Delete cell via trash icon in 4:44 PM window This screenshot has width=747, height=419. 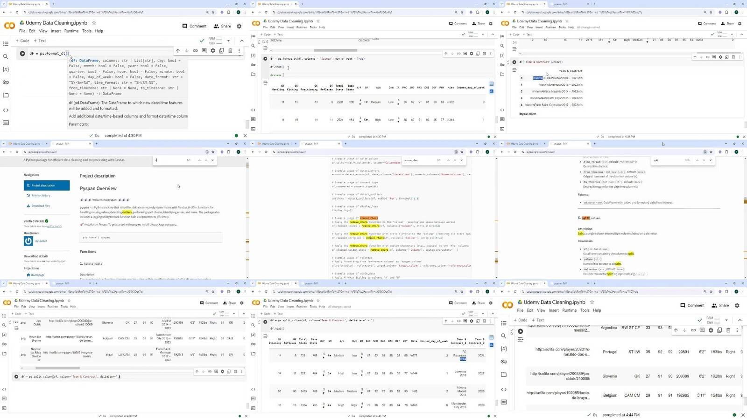pyautogui.click(x=728, y=330)
